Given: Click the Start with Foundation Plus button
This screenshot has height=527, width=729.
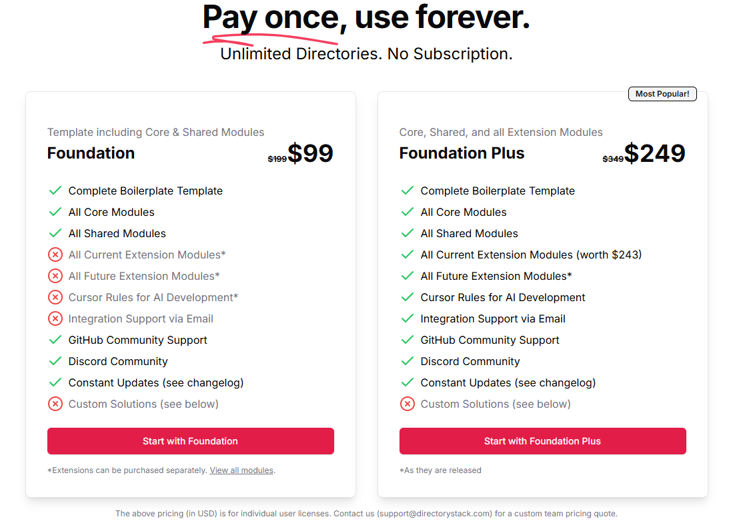Looking at the screenshot, I should point(542,441).
